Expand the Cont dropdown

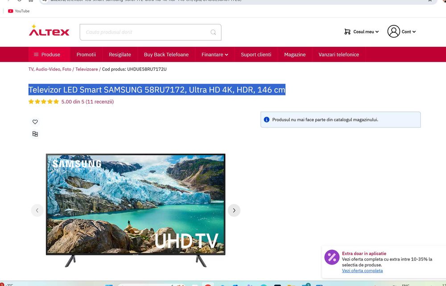[x=409, y=32]
